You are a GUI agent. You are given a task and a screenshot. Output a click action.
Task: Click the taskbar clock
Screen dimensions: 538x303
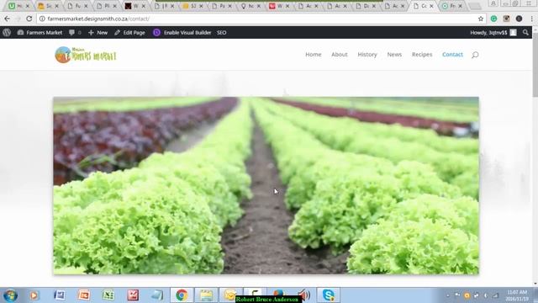click(516, 295)
